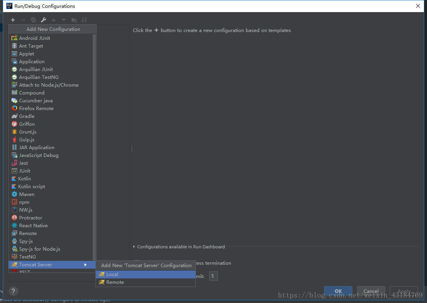The width and height of the screenshot is (427, 303).
Task: Select the Remote debug configuration in list
Action: point(51,233)
